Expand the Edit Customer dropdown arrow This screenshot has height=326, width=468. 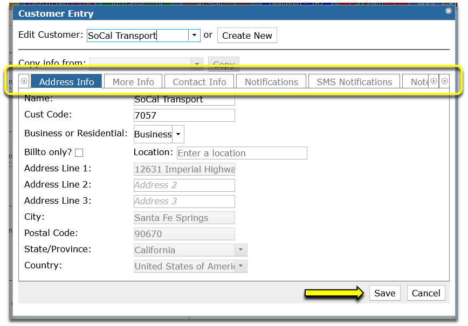click(194, 36)
